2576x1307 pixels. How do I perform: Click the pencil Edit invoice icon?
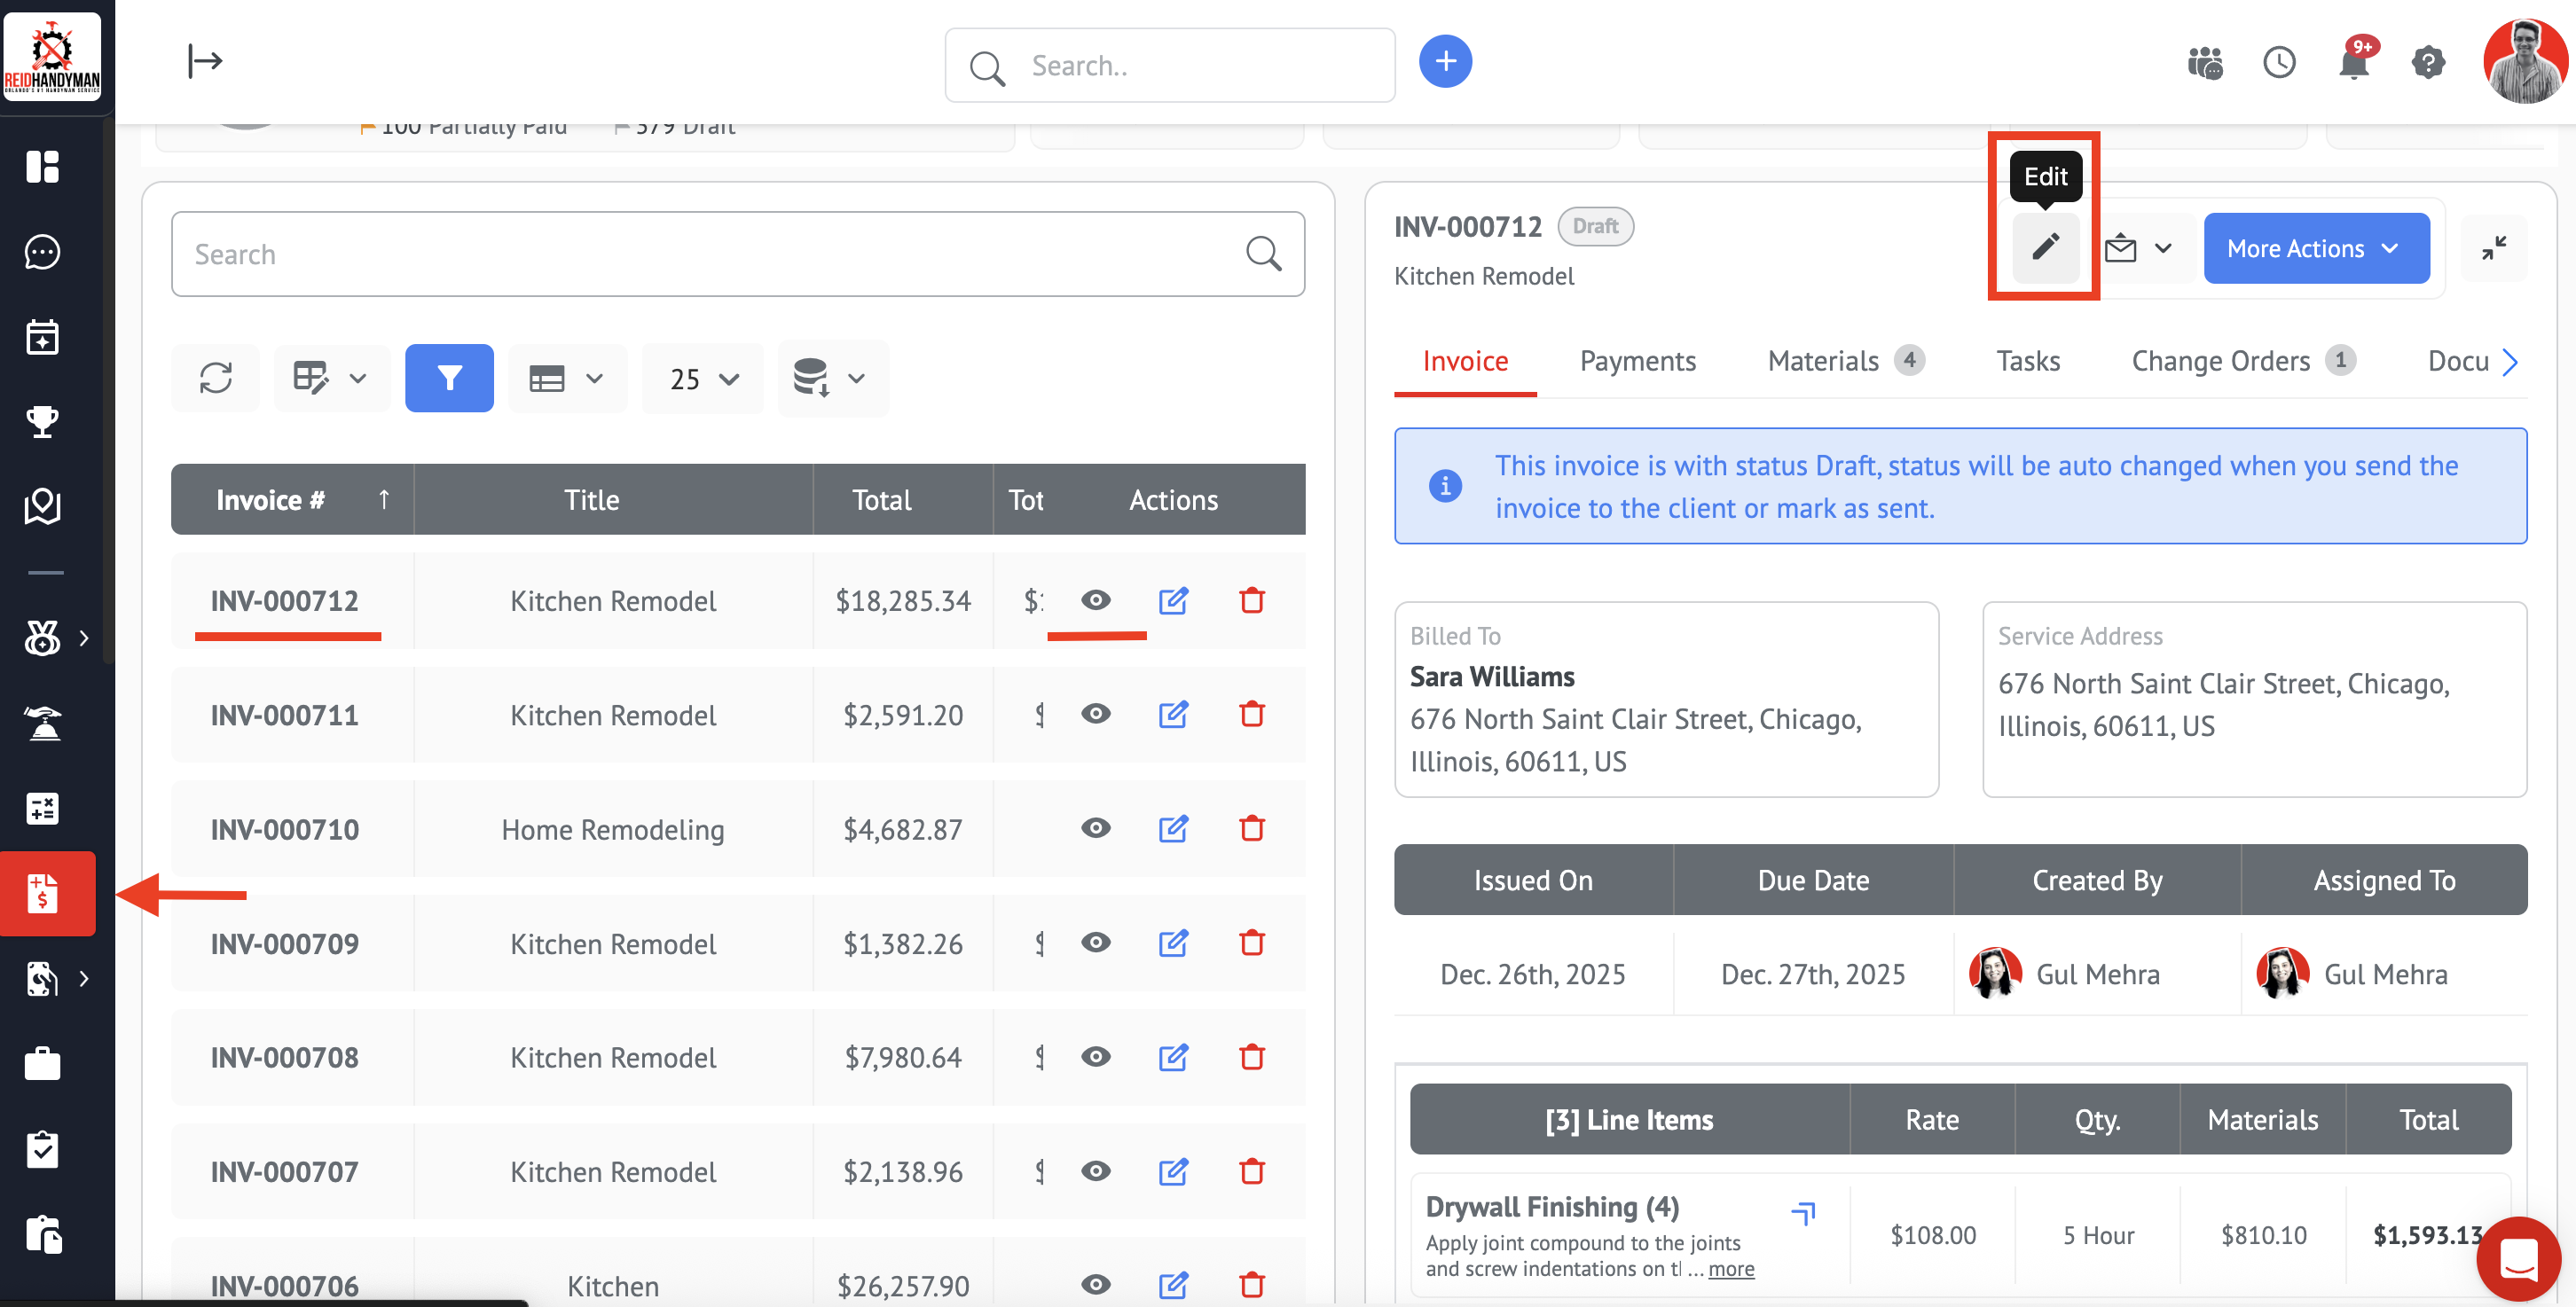[x=2045, y=247]
